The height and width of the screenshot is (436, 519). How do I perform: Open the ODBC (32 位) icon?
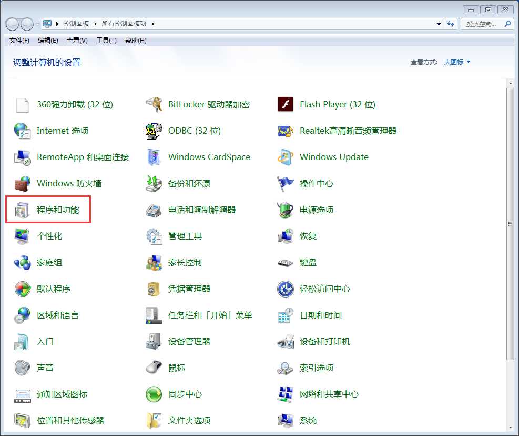pyautogui.click(x=154, y=131)
